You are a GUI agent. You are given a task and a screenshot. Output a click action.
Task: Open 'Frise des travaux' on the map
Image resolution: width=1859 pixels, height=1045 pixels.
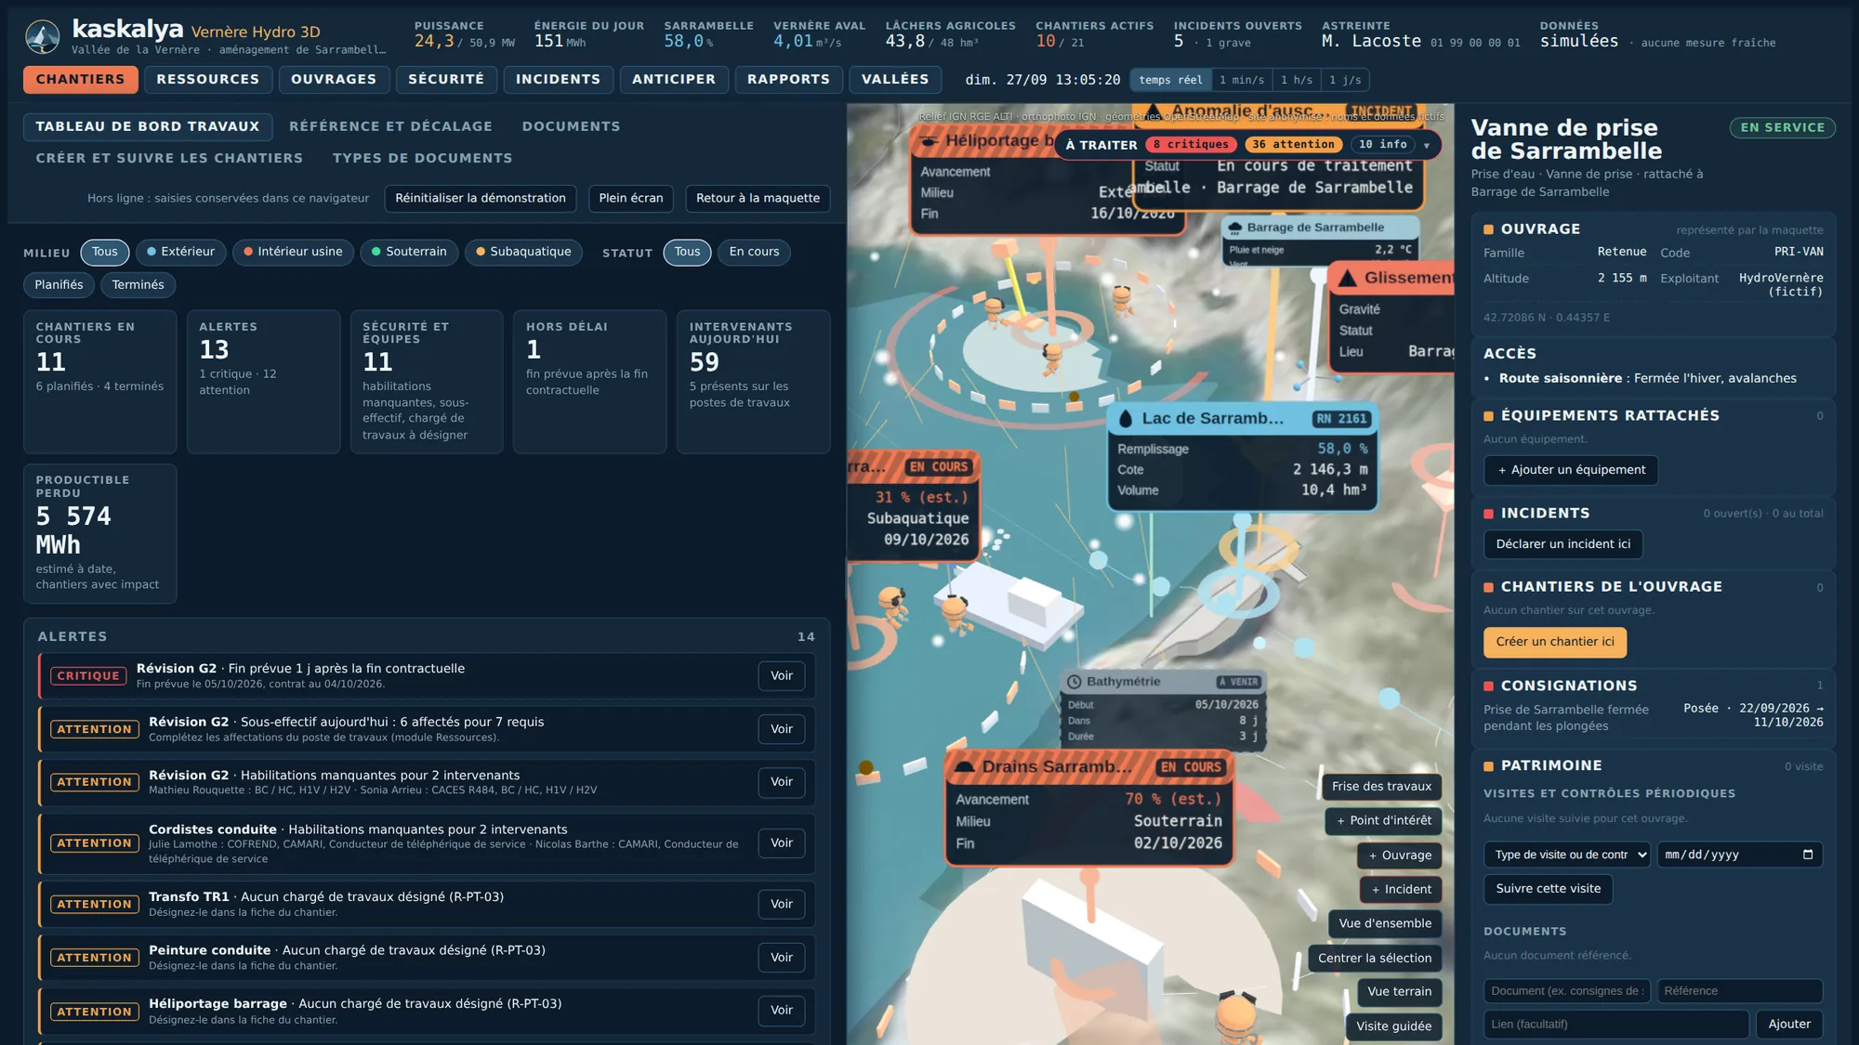click(1381, 787)
